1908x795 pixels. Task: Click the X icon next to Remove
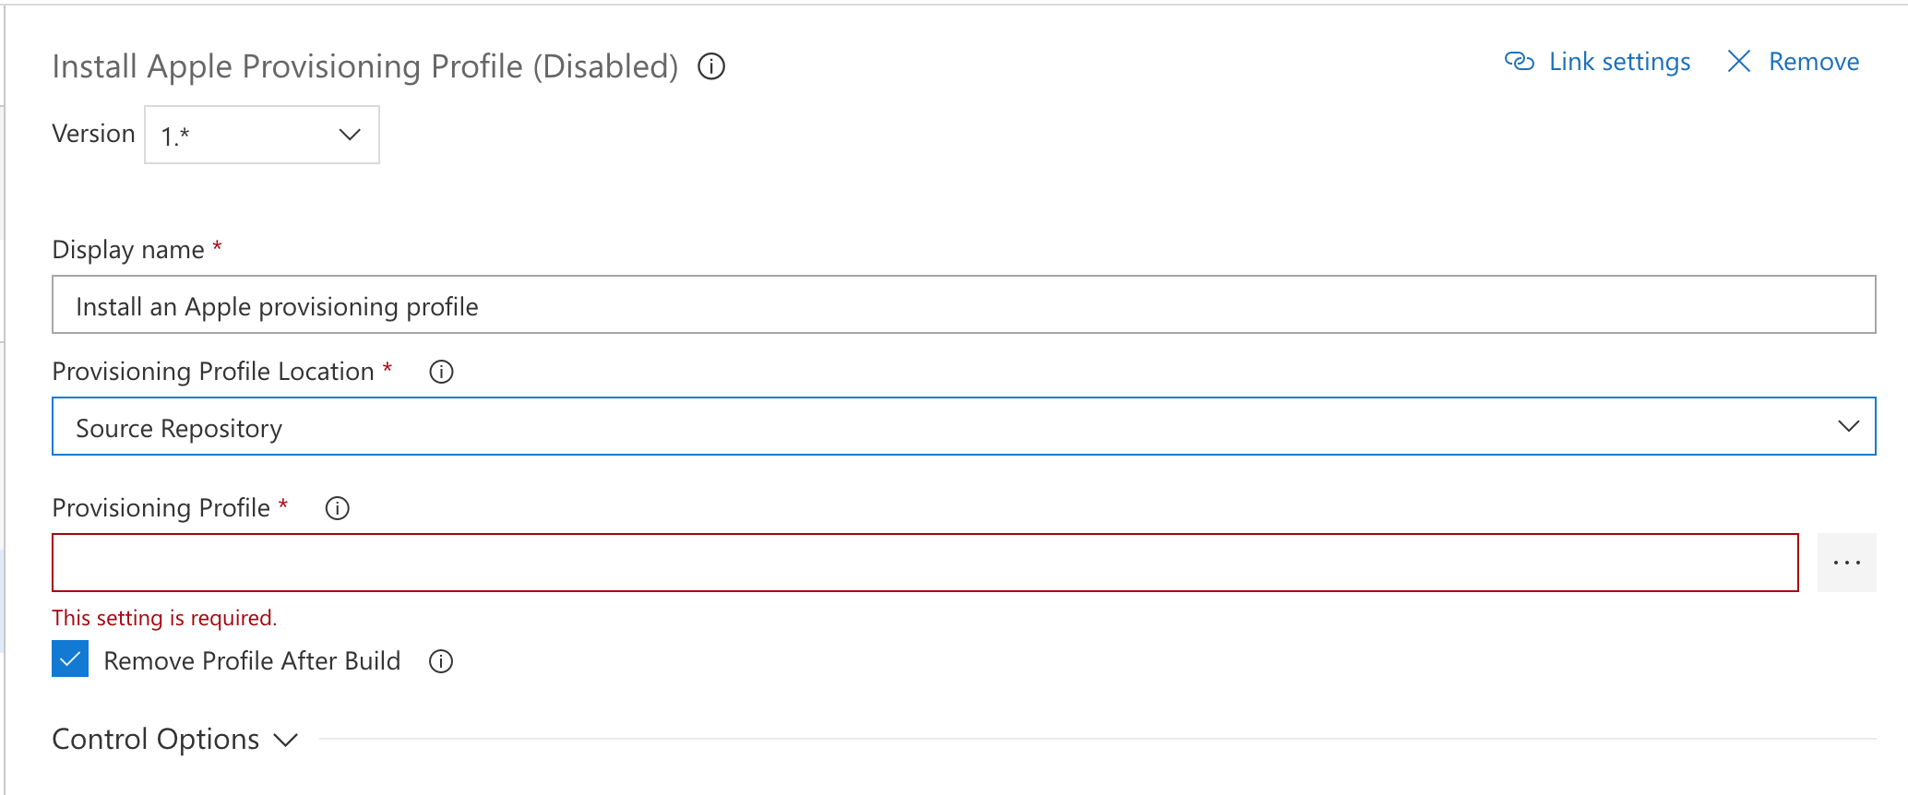click(x=1738, y=61)
